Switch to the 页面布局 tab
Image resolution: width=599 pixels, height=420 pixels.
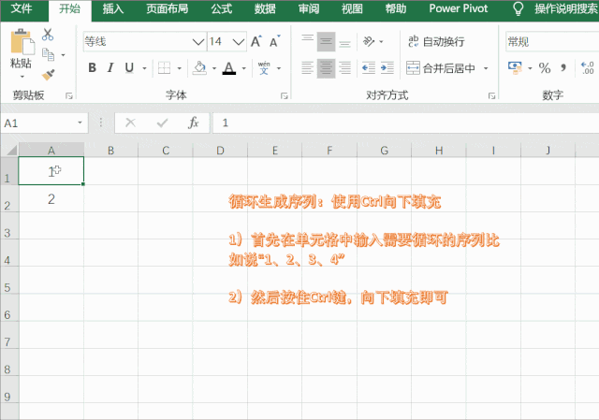pos(167,8)
